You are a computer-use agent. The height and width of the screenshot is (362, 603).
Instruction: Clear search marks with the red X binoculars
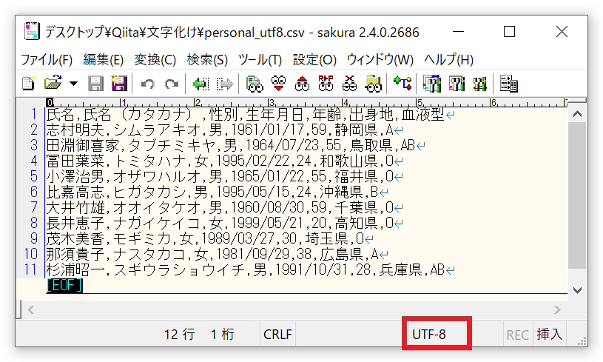click(x=349, y=83)
